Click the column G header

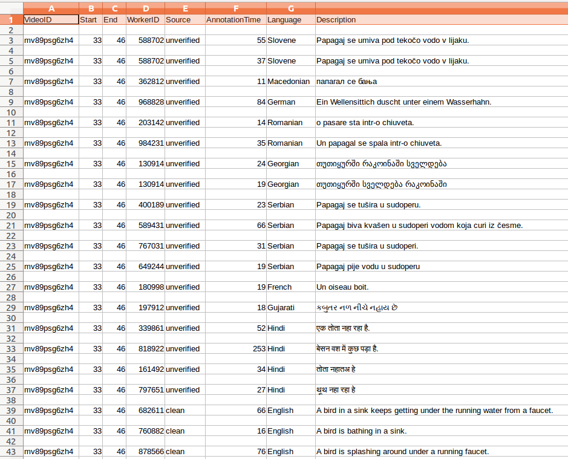point(291,9)
